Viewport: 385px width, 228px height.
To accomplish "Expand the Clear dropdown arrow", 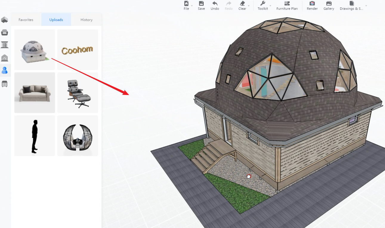I will pyautogui.click(x=249, y=6).
